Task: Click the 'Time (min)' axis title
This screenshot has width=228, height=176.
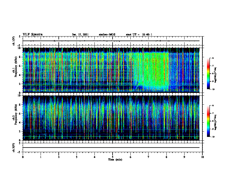Action: click(x=115, y=160)
